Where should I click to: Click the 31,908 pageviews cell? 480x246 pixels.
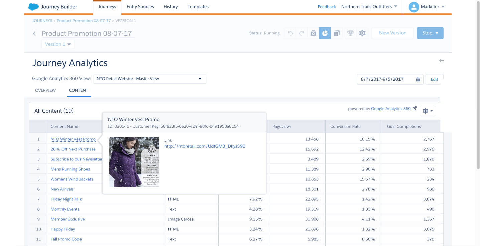pos(297,219)
